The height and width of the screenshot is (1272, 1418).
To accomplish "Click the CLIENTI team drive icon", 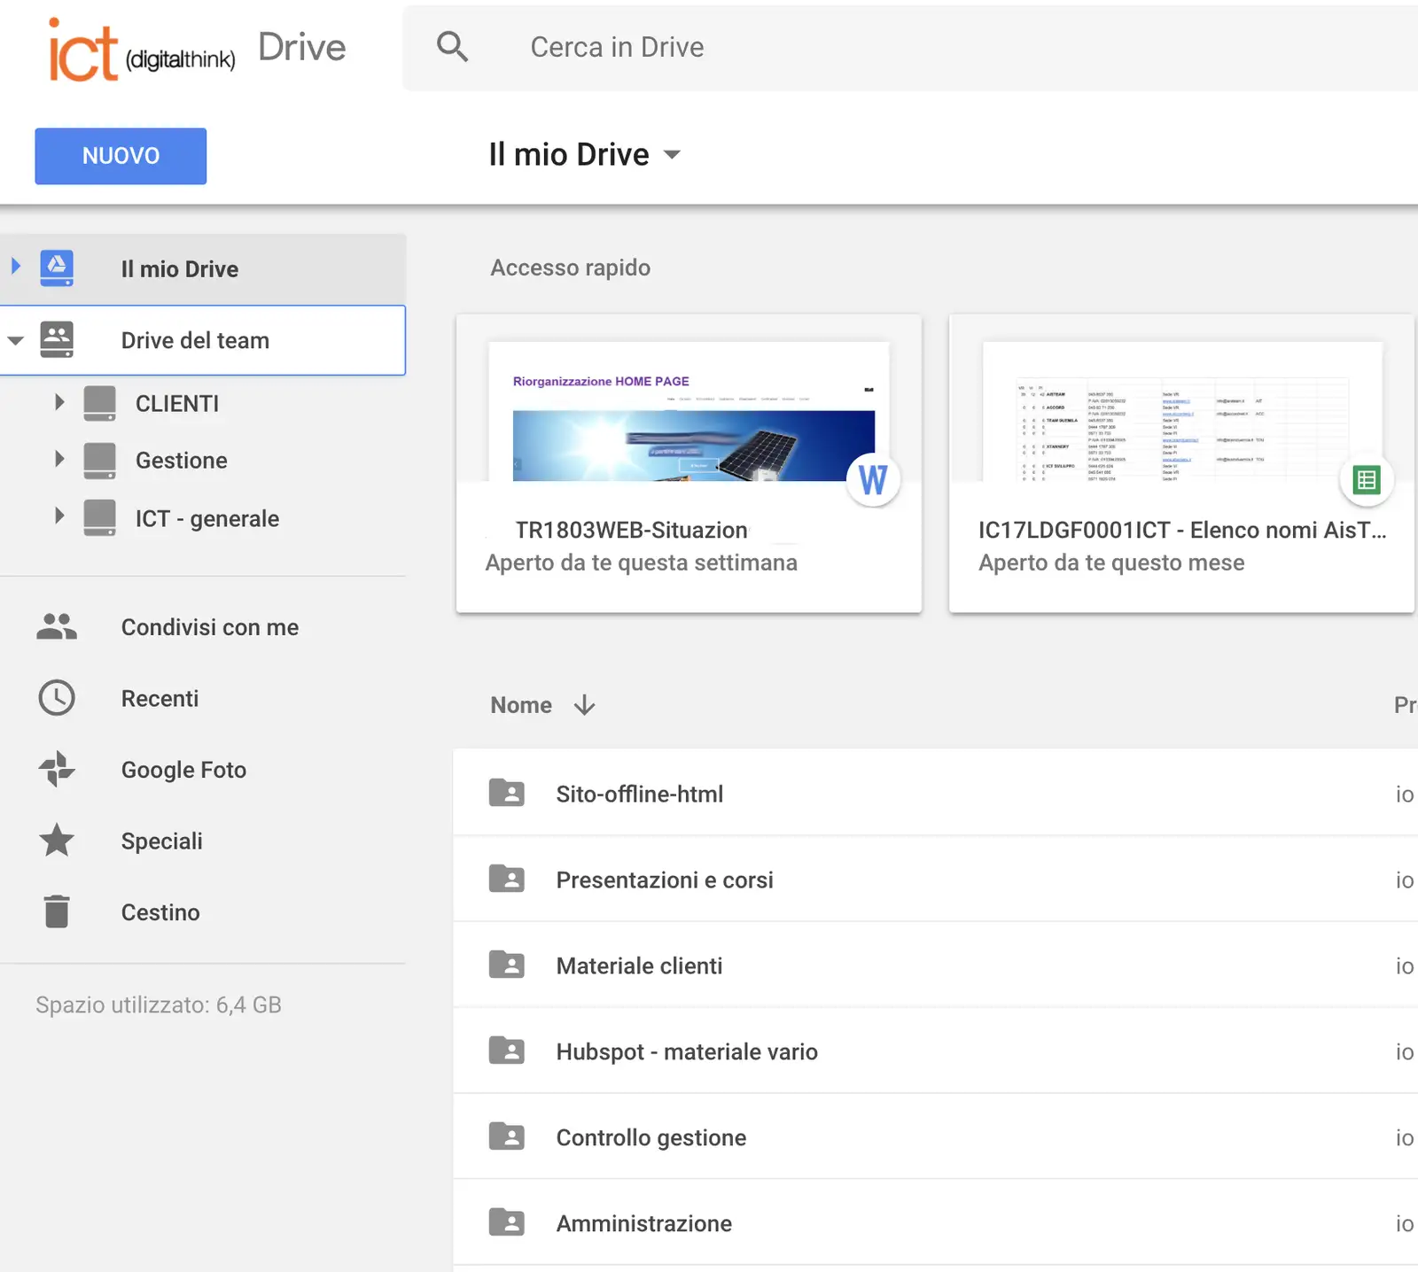I will [99, 403].
